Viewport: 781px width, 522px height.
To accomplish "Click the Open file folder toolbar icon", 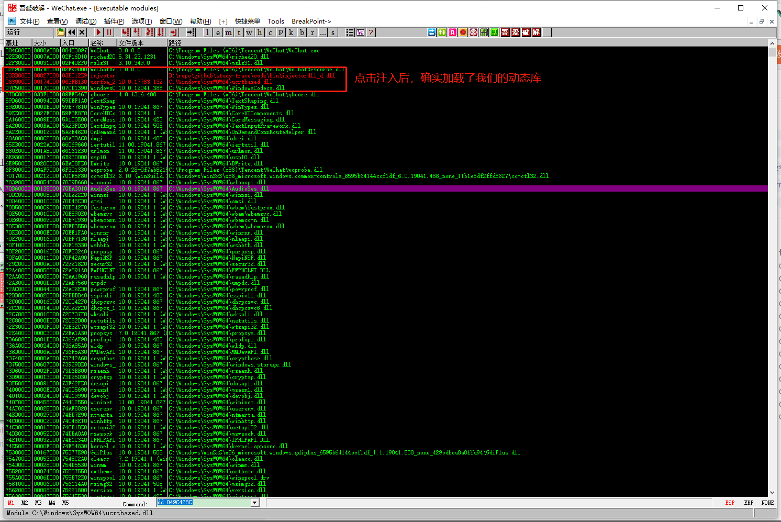I will click(61, 32).
